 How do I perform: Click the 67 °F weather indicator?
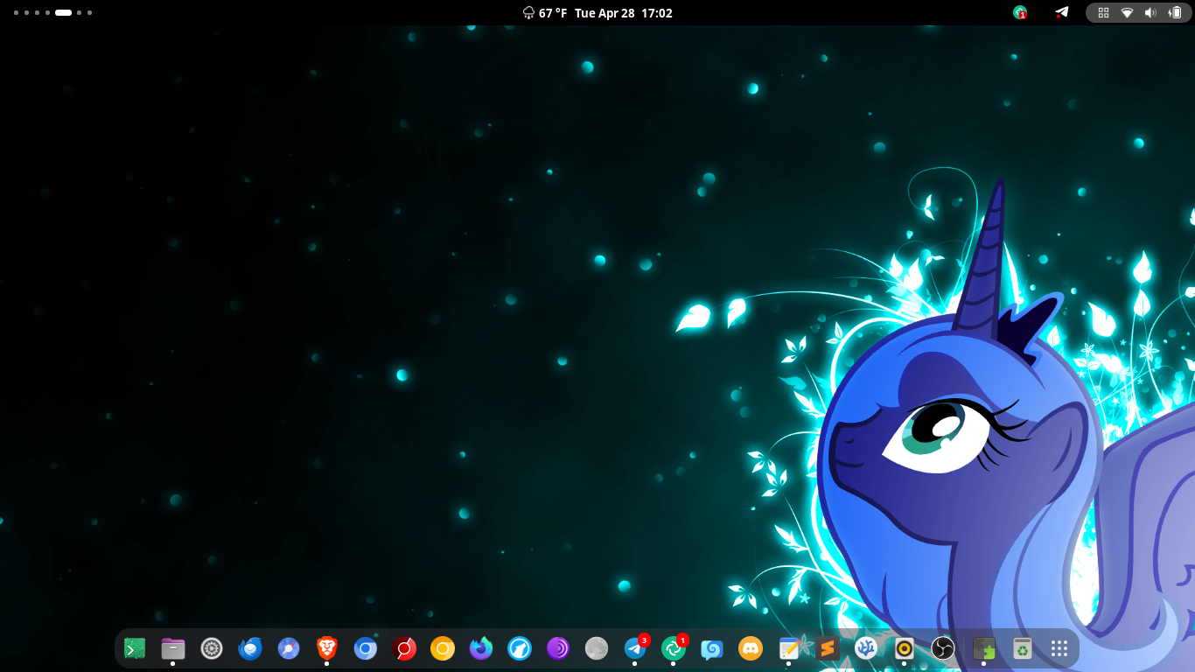tap(545, 13)
